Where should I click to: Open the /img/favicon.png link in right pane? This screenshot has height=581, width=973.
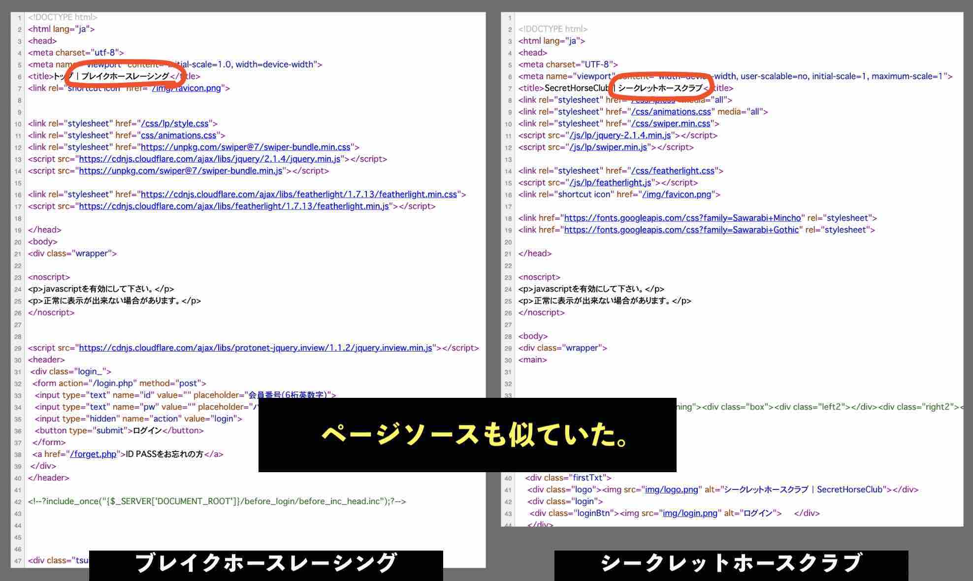tap(678, 194)
